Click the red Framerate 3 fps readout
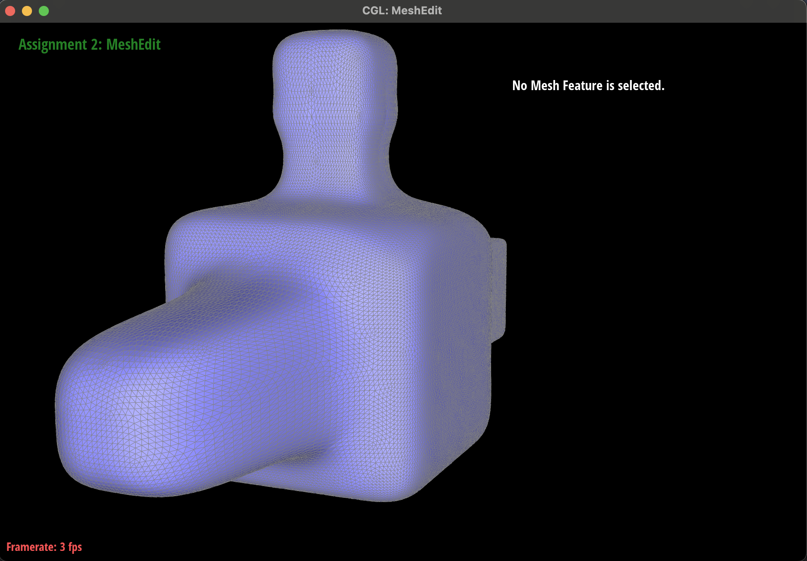Image resolution: width=807 pixels, height=561 pixels. coord(44,547)
